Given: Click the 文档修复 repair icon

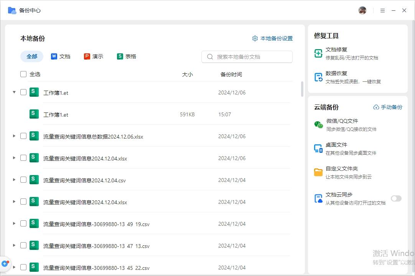Looking at the screenshot, I should point(318,53).
